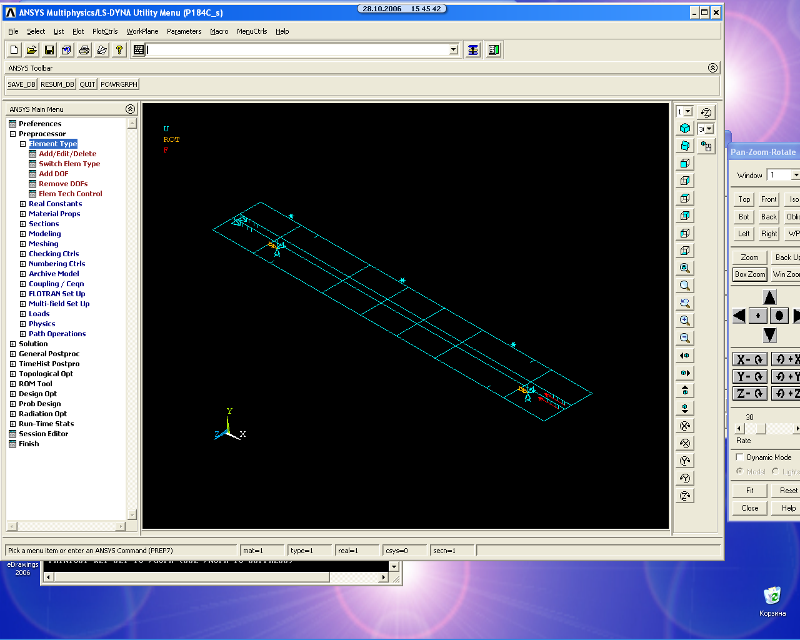
Task: Click the Pan Model Down icon
Action: coord(685,408)
